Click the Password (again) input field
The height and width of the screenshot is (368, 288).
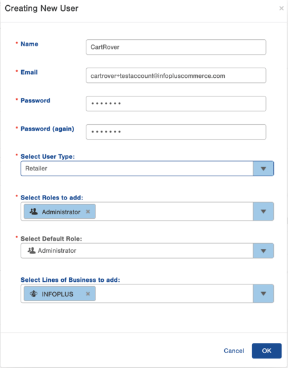pyautogui.click(x=176, y=132)
